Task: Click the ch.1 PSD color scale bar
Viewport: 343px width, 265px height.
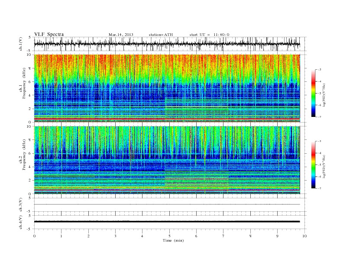Action: [314, 93]
